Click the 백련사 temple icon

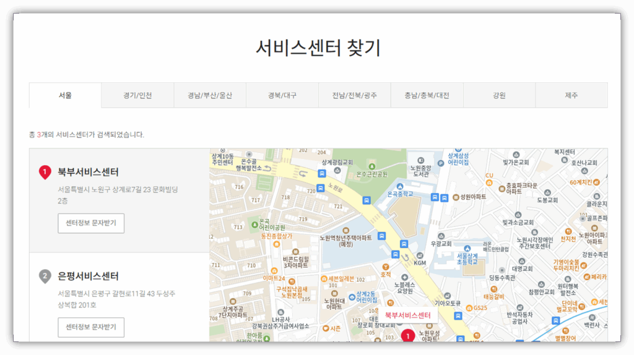point(592,317)
